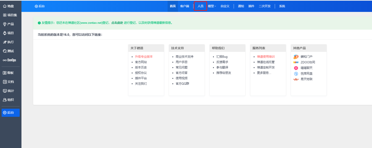Open 项目集 from the sidebar
This screenshot has height=148, width=372.
tap(11, 15)
